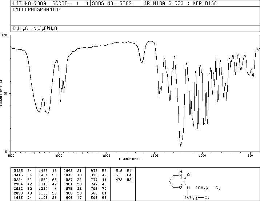The height and width of the screenshot is (201, 260).
Task: Select the 1340 peak table entry
Action: [43, 184]
